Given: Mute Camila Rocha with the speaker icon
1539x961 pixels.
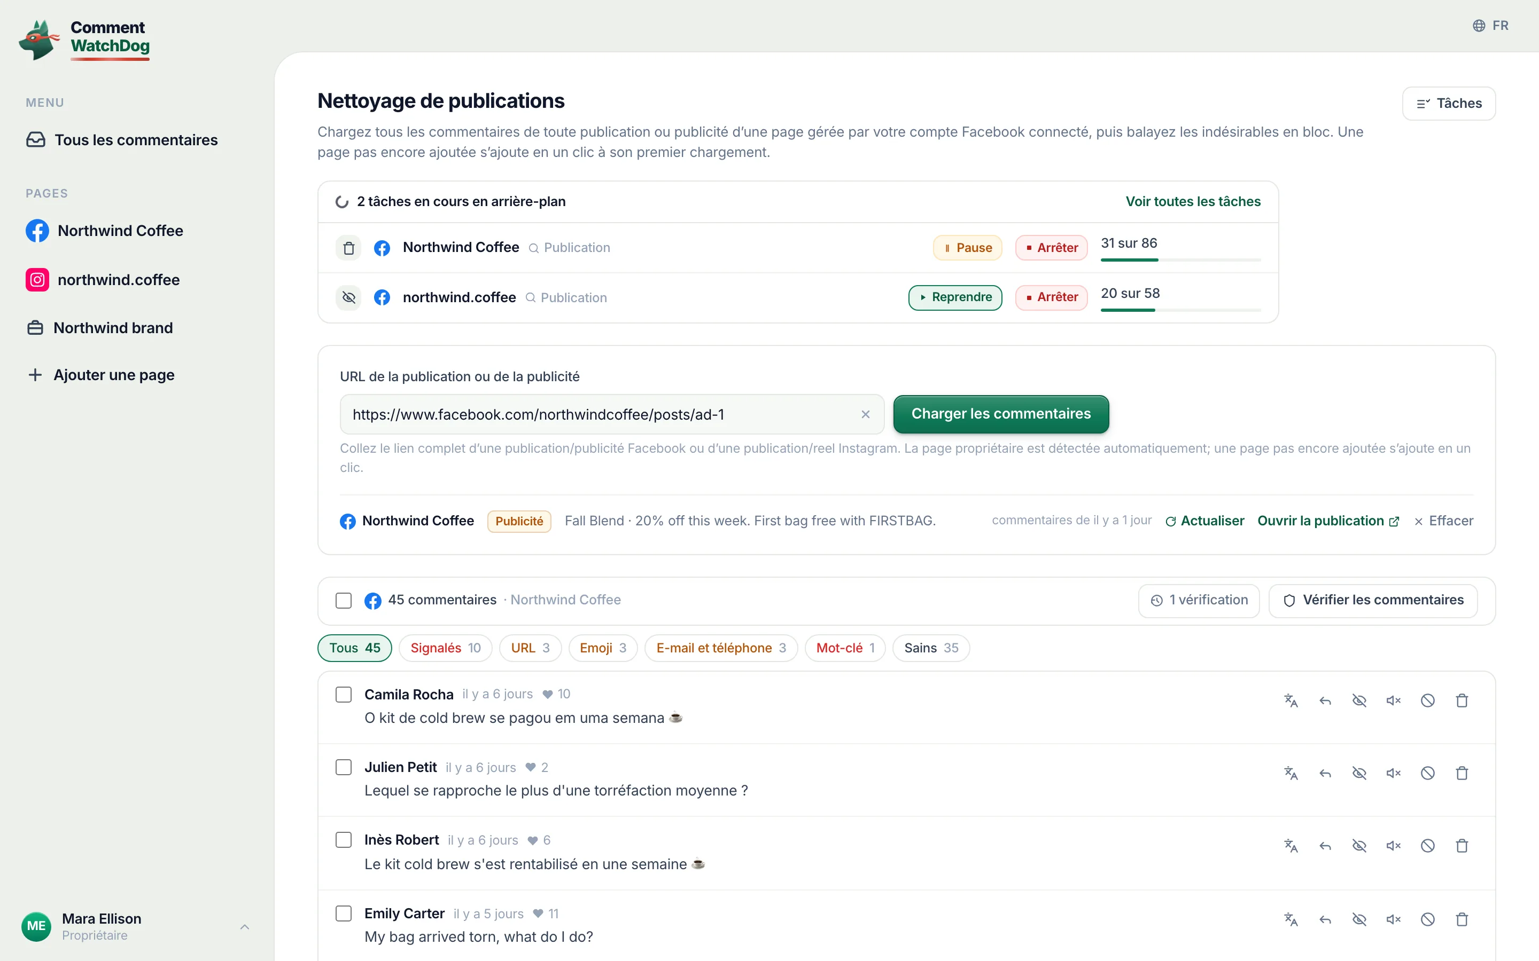Looking at the screenshot, I should pyautogui.click(x=1393, y=700).
